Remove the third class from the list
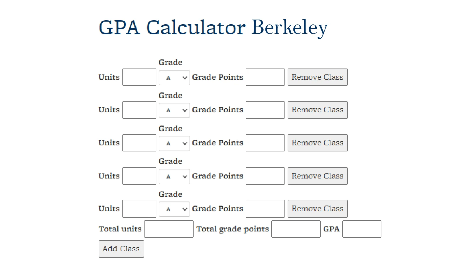This screenshot has width=474, height=266. click(317, 143)
